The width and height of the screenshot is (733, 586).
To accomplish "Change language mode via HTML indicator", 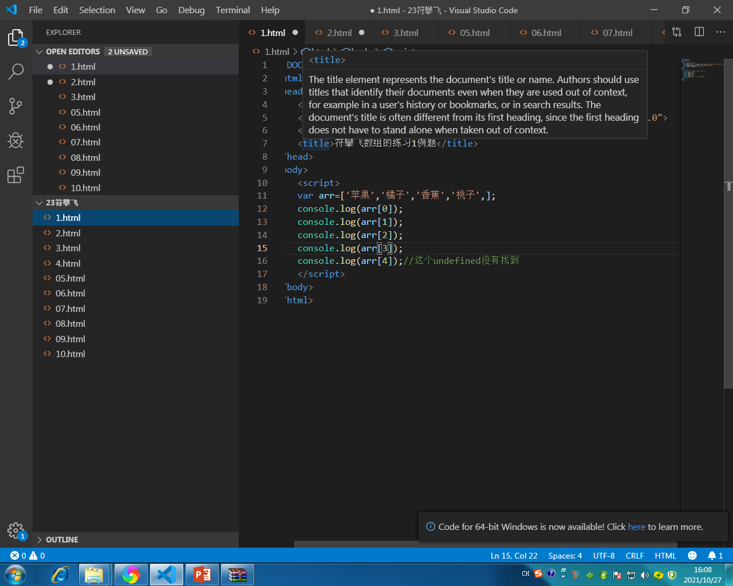I will pyautogui.click(x=665, y=556).
